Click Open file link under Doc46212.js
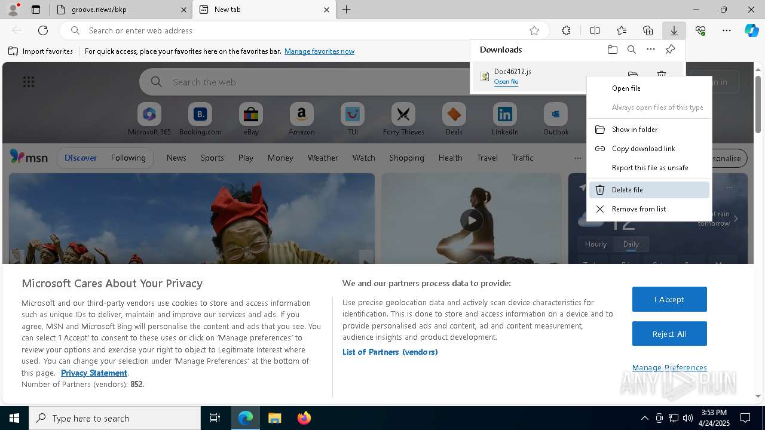Screen dimensions: 765x430 point(506,82)
